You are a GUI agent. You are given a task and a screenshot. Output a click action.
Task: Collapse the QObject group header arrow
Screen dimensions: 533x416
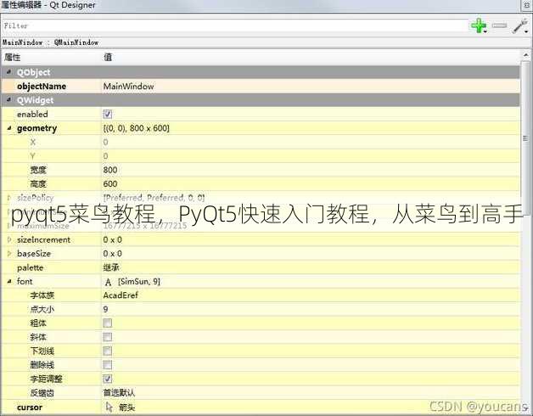click(9, 72)
